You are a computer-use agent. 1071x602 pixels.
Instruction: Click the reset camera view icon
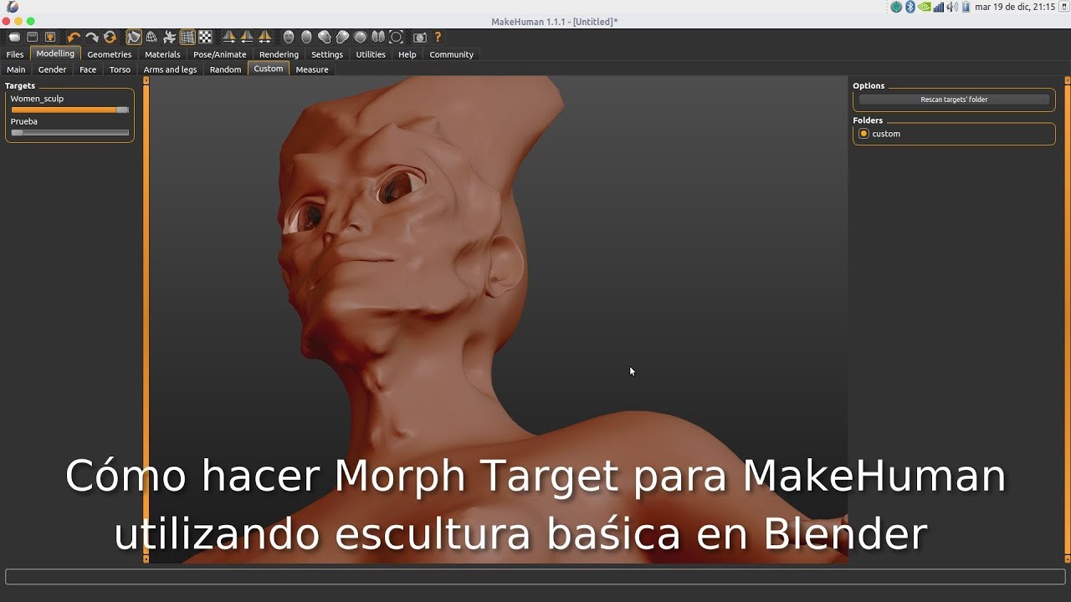pos(396,37)
